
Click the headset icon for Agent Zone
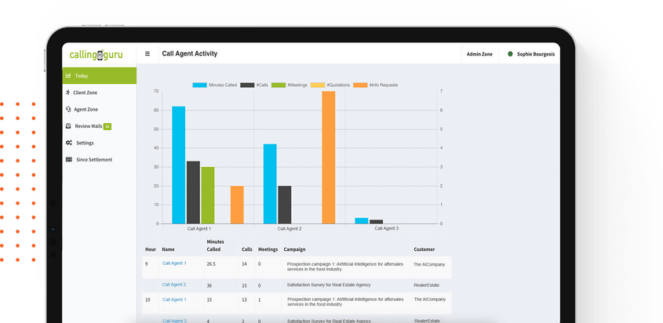(x=69, y=110)
